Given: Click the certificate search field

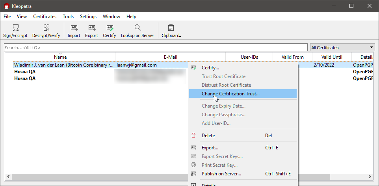Looking at the screenshot, I should pos(156,47).
